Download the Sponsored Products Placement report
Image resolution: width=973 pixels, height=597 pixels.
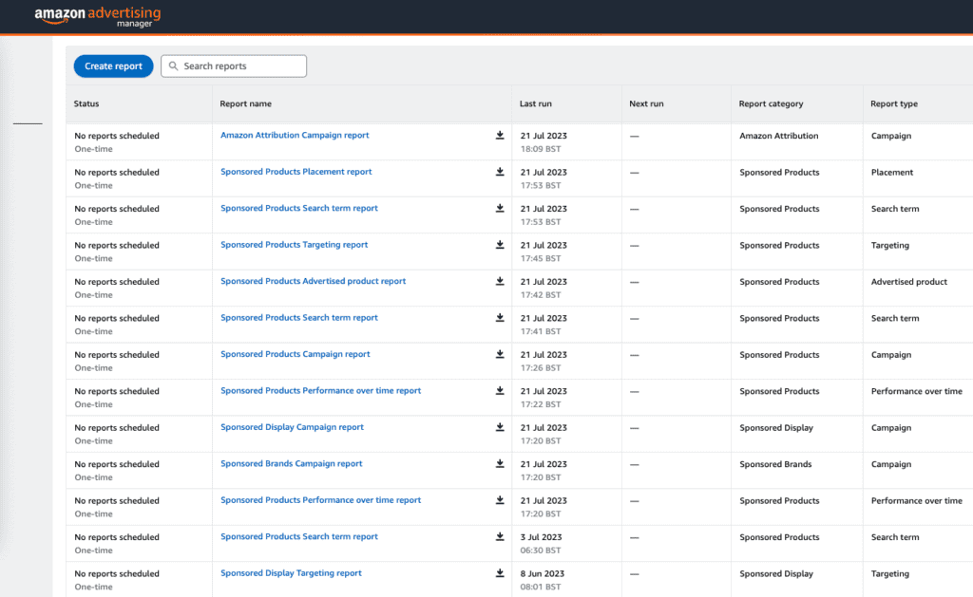(x=500, y=172)
